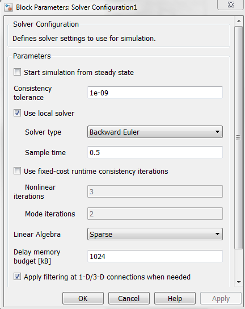
Task: Open the Solver type dropdown
Action: [x=155, y=132]
